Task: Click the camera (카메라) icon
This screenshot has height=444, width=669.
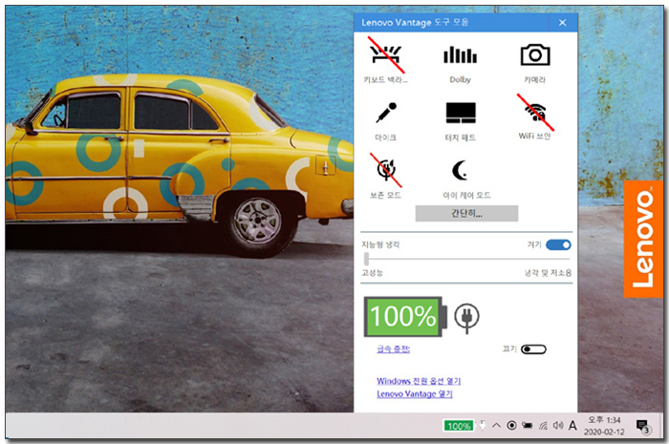Action: tap(535, 54)
